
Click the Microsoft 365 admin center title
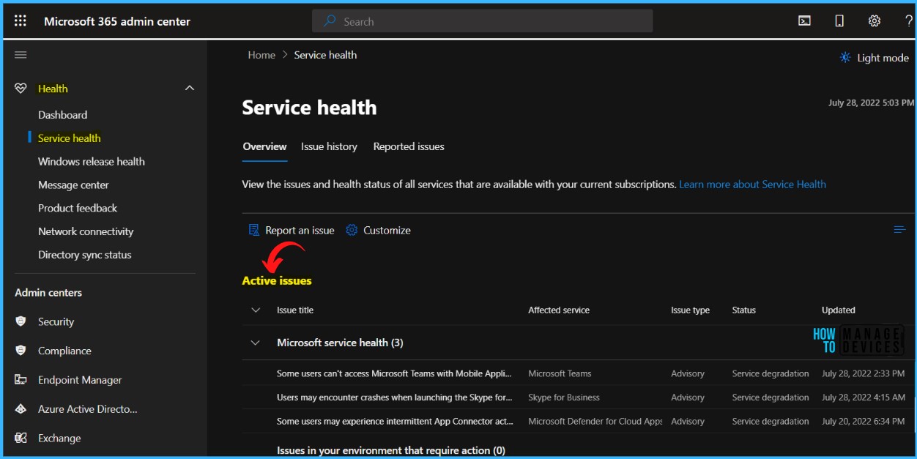pos(117,21)
